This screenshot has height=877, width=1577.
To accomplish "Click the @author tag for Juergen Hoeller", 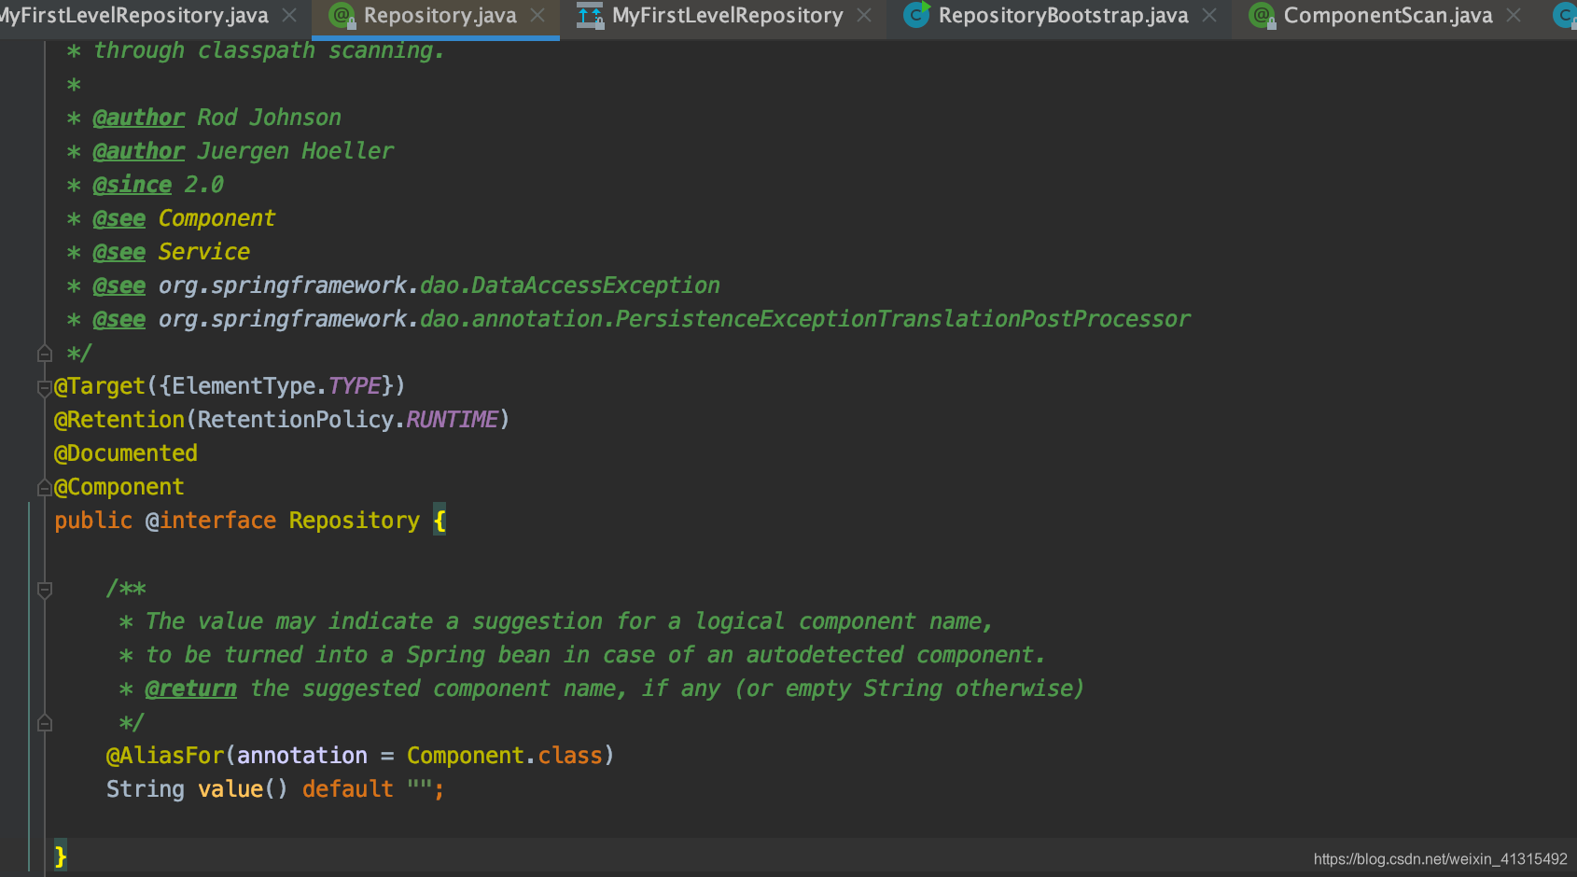I will 138,151.
